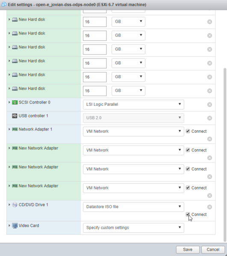The image size is (227, 256).
Task: Click the Save button
Action: pyautogui.click(x=188, y=250)
